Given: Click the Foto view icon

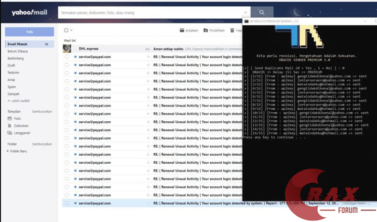Looking at the screenshot, I should click(x=10, y=118).
